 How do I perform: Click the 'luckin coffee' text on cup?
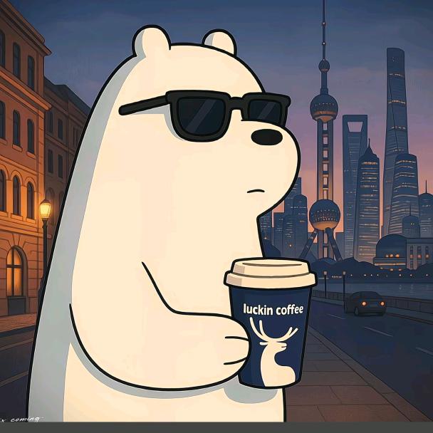point(273,309)
